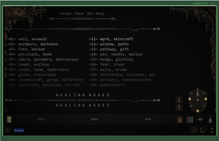Click the center emblem of the shield compass
This screenshot has width=219, height=141.
click(198, 100)
